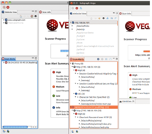Toggle eye visibility icon in left Website View

tap(36, 16)
